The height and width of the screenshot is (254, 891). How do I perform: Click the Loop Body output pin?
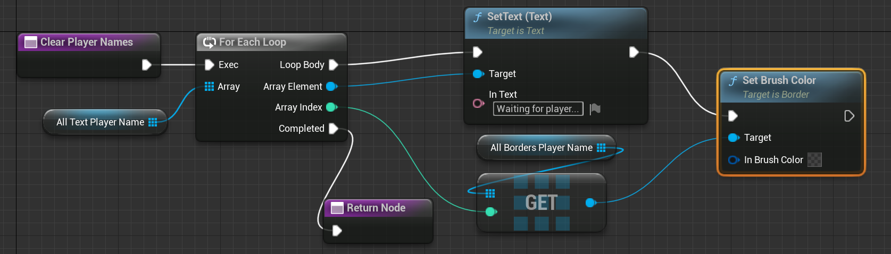[334, 65]
